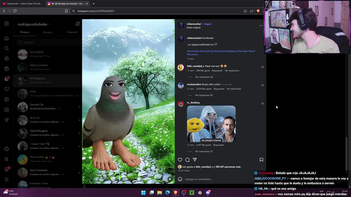Viewport: 351px width, 197px height.
Task: Open the laura lilibetf conversation
Action: 47,54
